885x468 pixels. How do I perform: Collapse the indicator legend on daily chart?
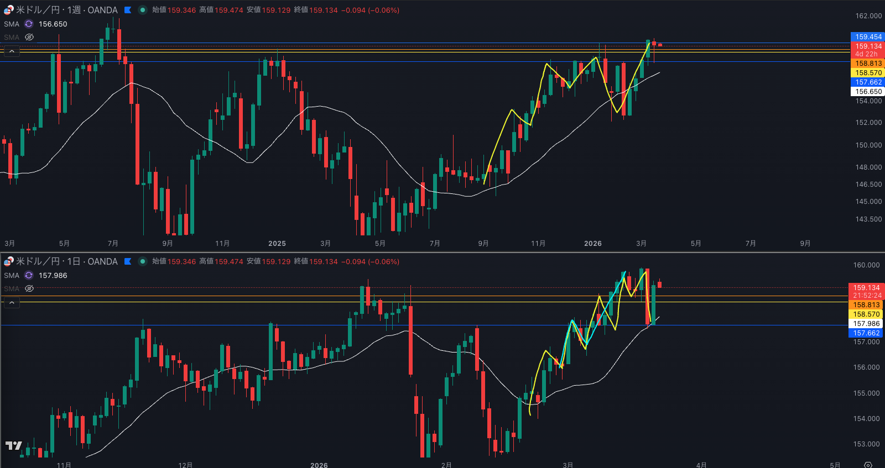[12, 303]
